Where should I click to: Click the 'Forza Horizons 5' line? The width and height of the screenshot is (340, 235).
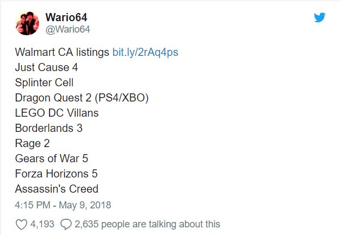tap(56, 174)
